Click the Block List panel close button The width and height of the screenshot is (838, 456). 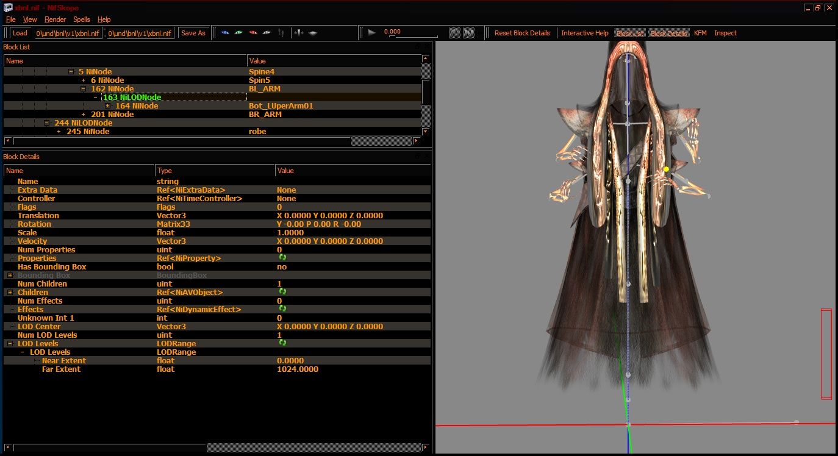[427, 46]
